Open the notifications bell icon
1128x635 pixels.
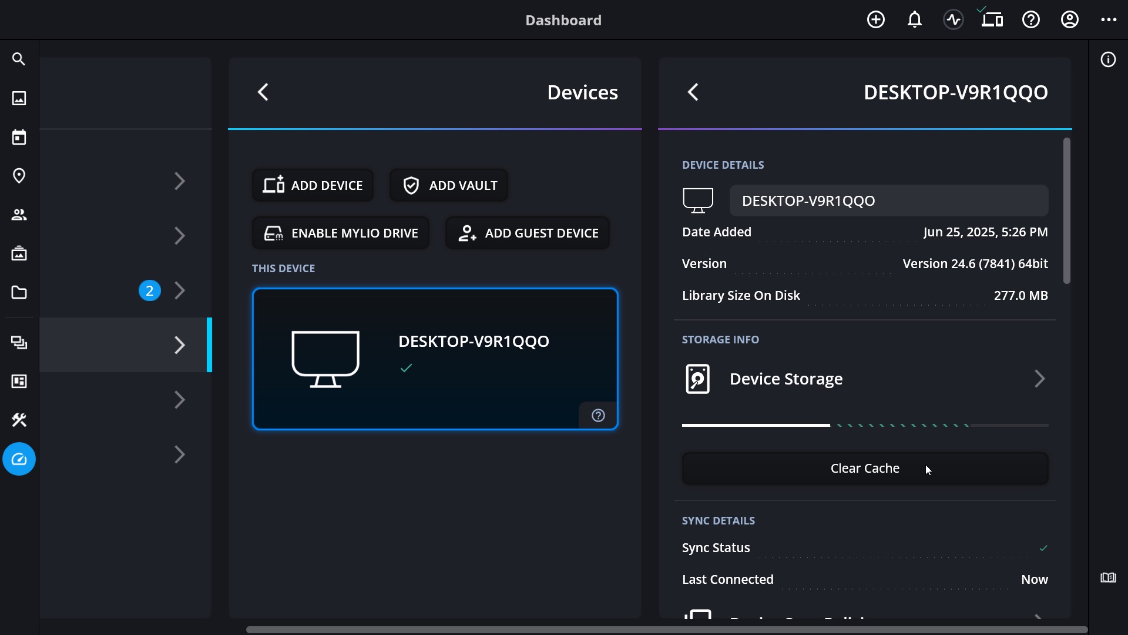915,20
